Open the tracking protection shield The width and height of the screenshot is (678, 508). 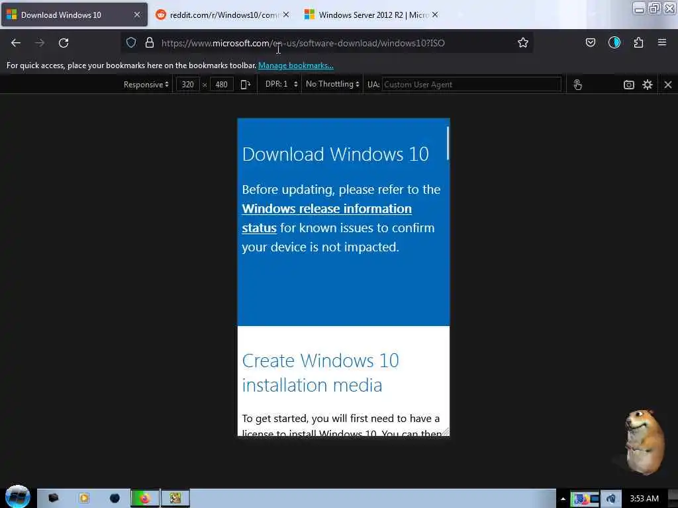131,42
